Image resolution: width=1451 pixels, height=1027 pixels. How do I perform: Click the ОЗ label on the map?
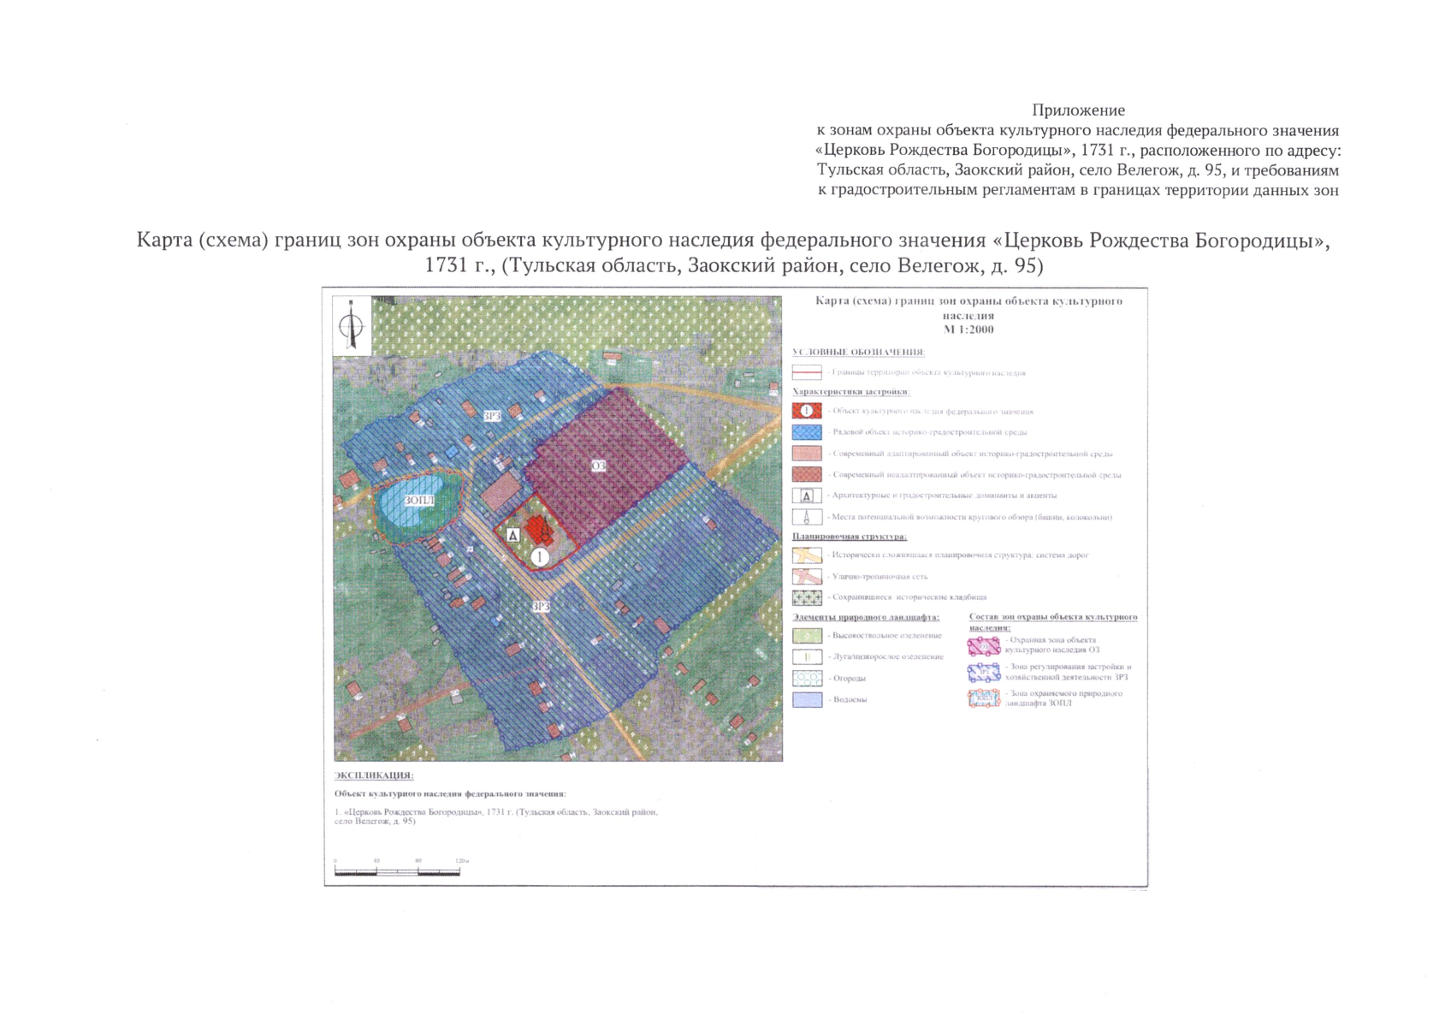pyautogui.click(x=599, y=466)
